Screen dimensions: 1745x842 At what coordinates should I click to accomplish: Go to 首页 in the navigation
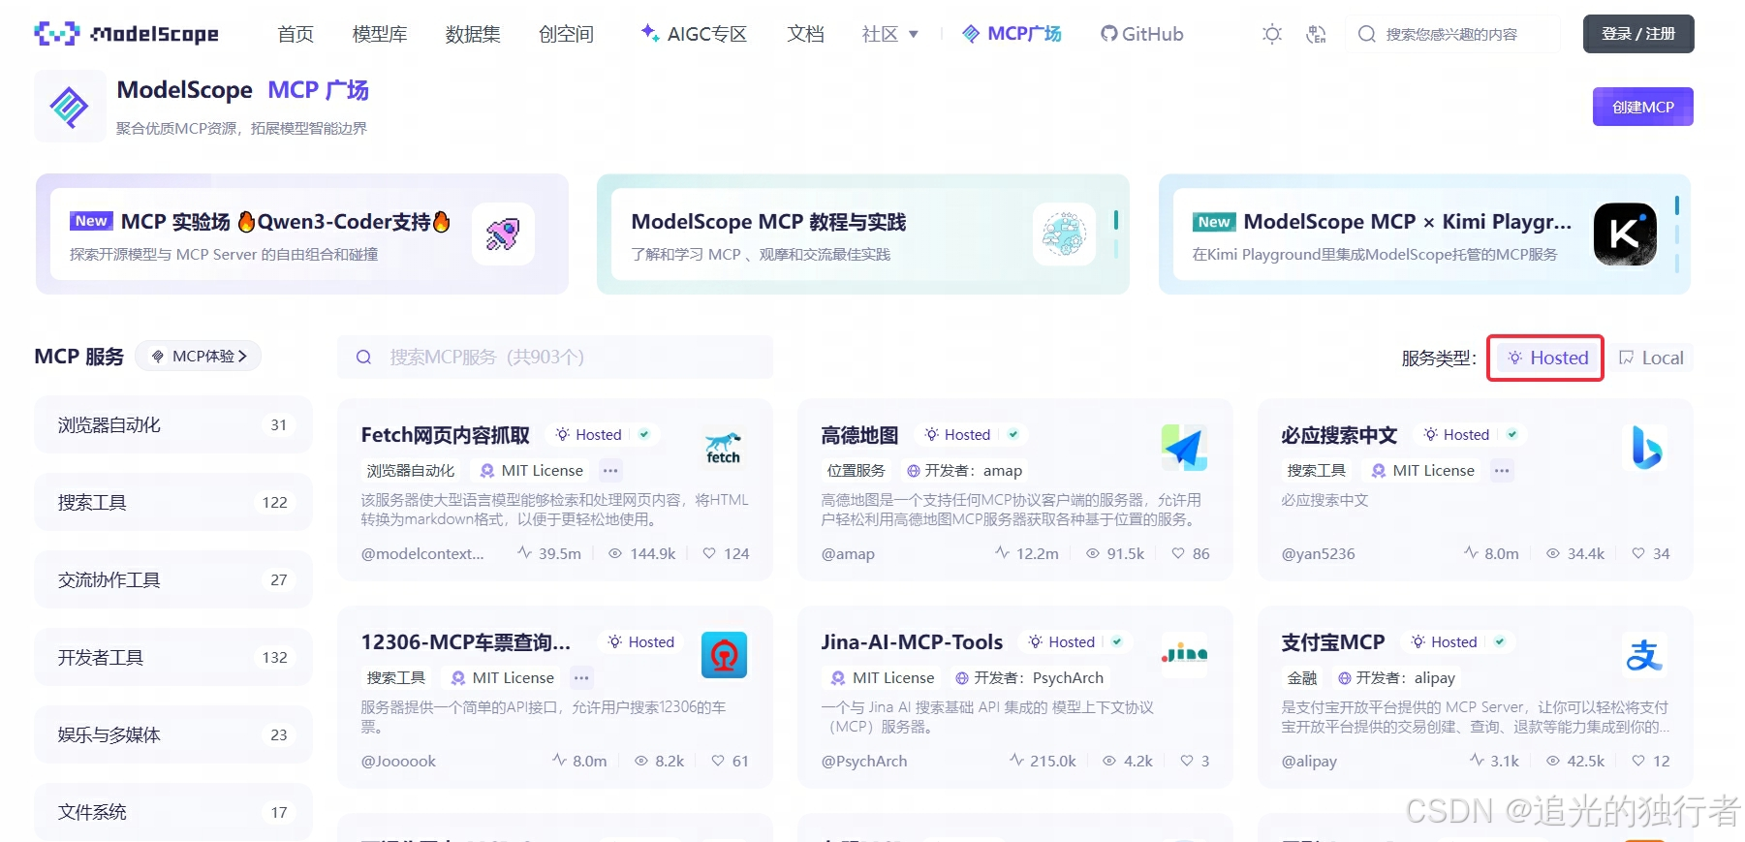pos(296,34)
